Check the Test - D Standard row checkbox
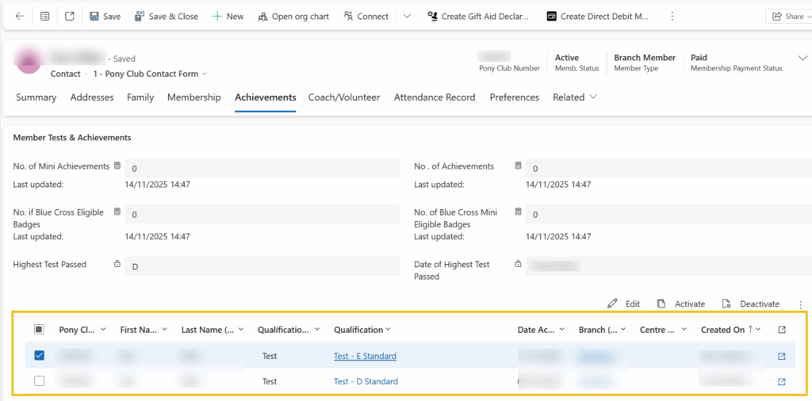The height and width of the screenshot is (401, 812). click(x=39, y=381)
